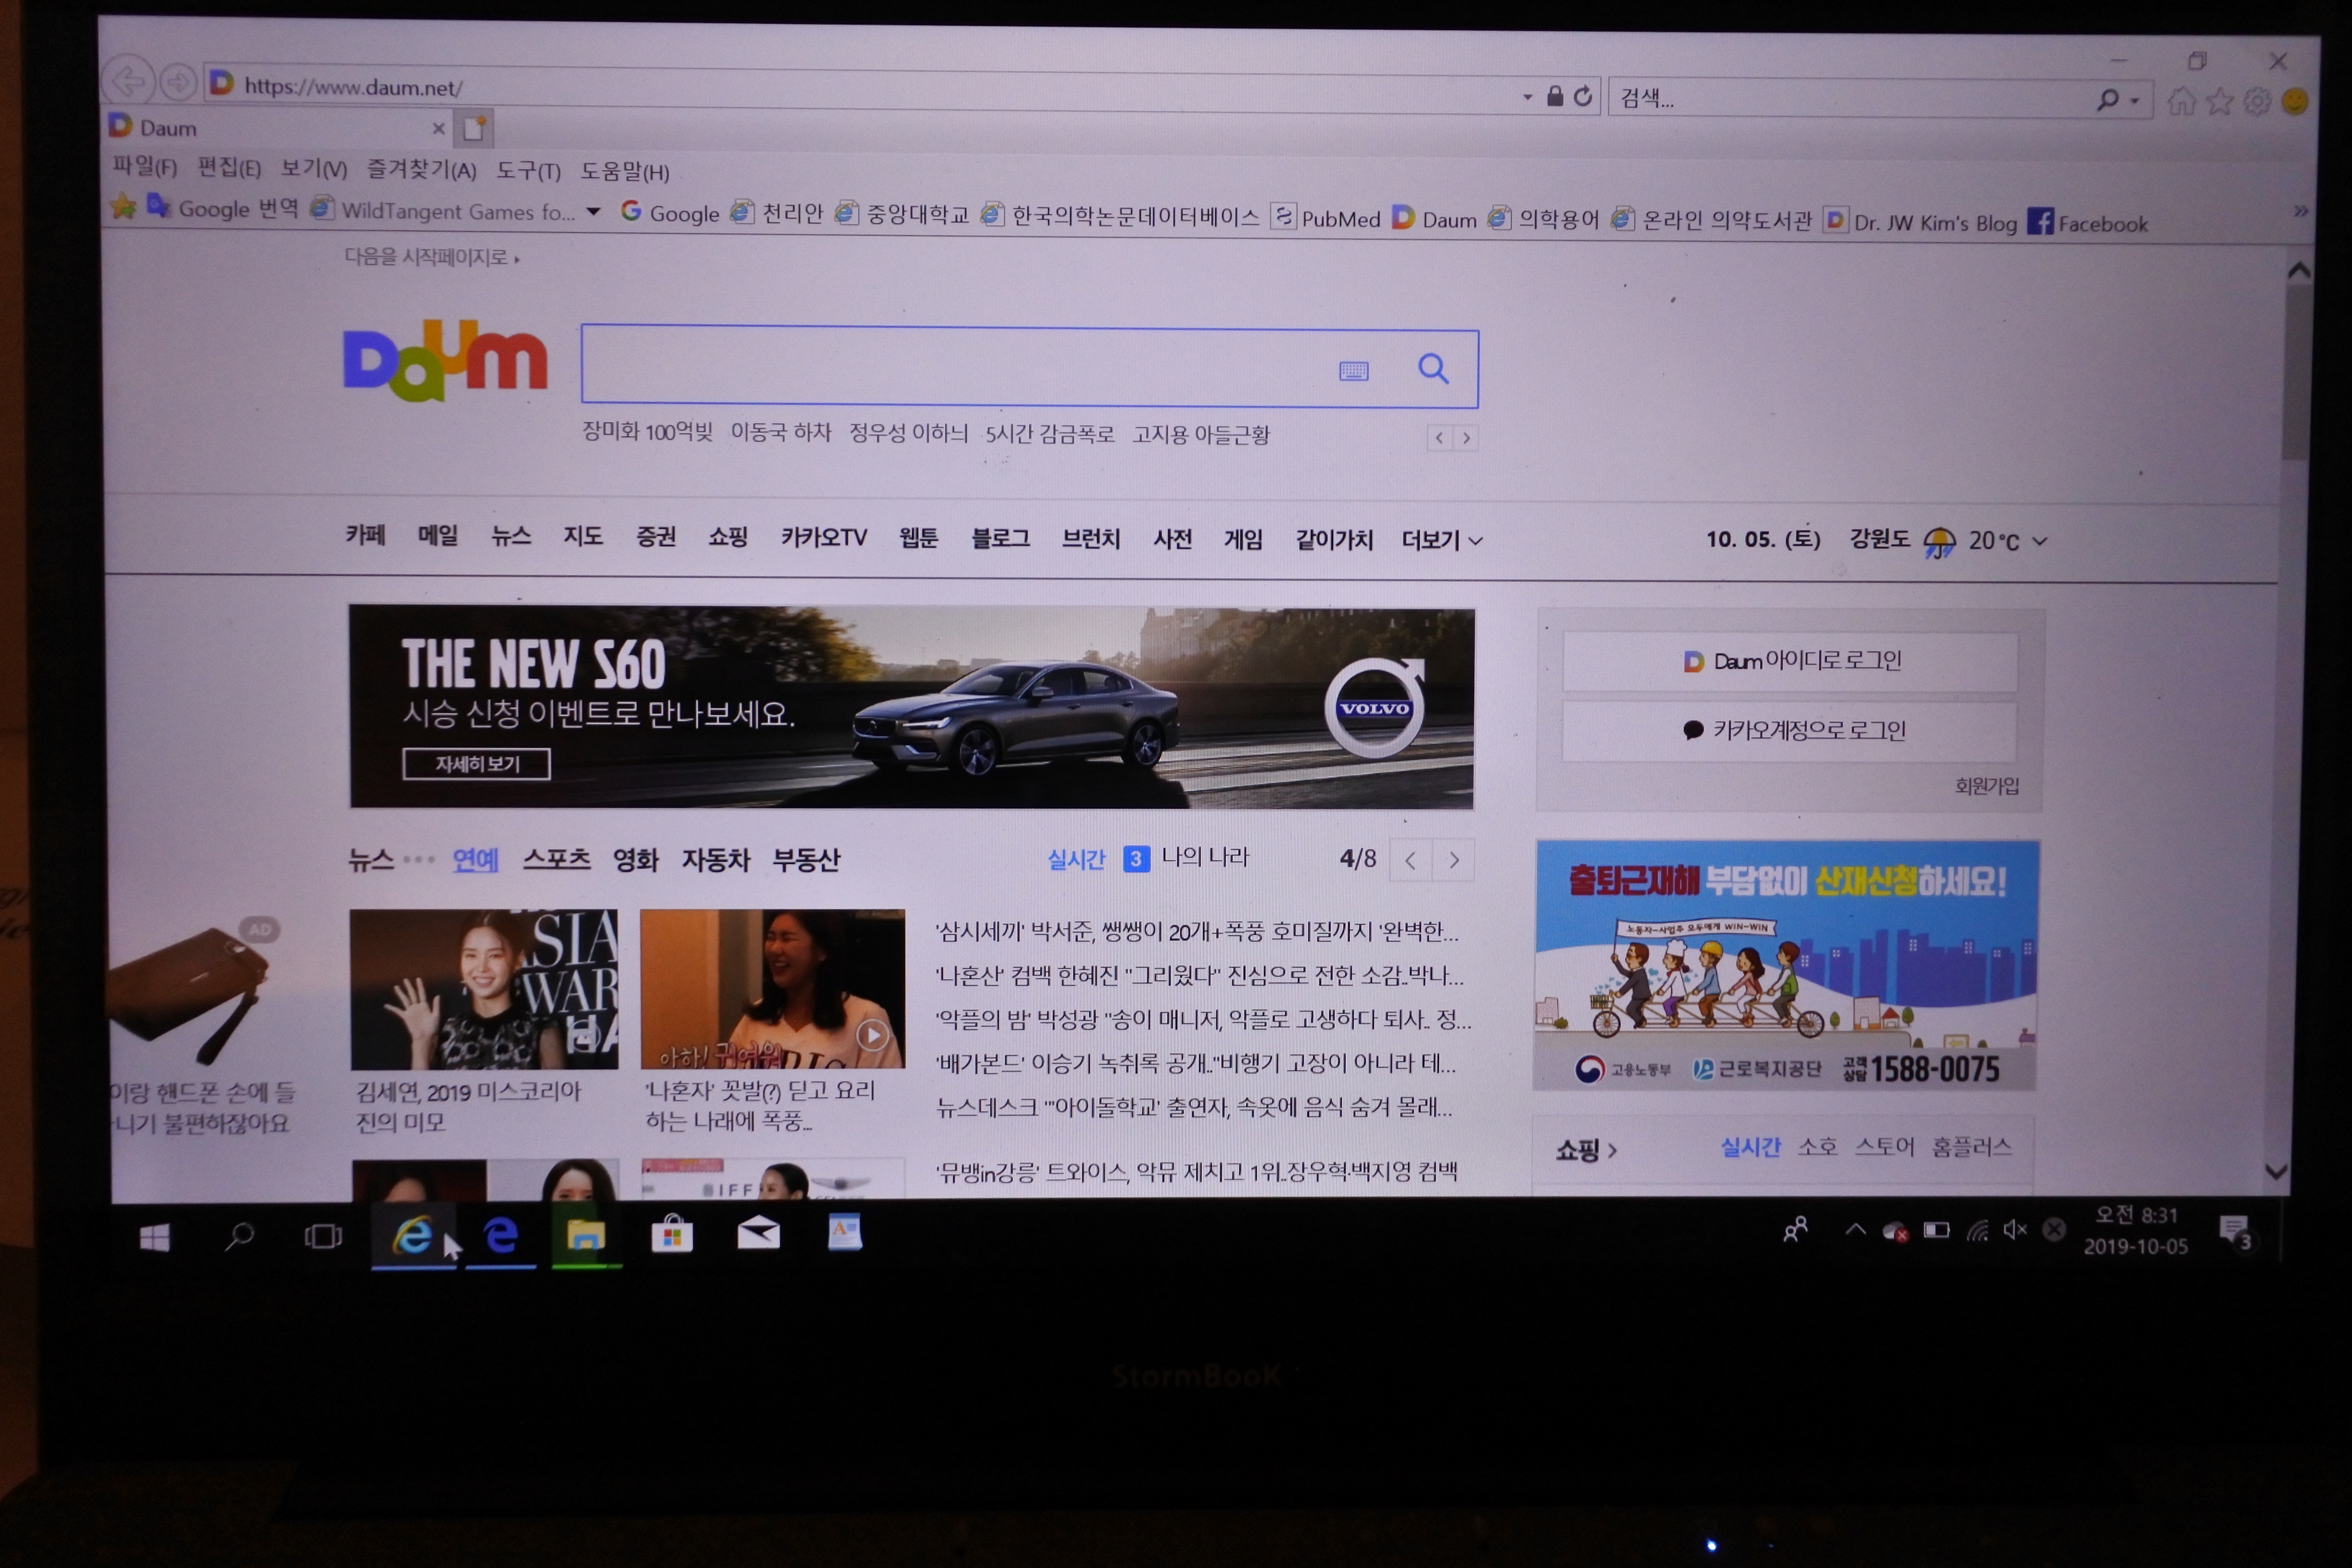Click the smiley feedback icon
This screenshot has width=2352, height=1568.
click(2296, 102)
